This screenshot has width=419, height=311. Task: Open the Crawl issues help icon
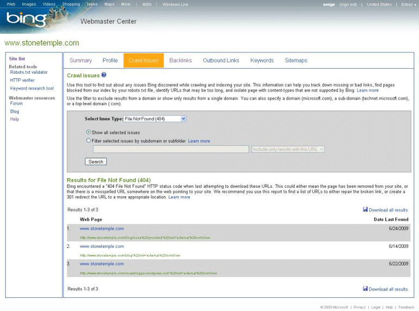[x=104, y=75]
